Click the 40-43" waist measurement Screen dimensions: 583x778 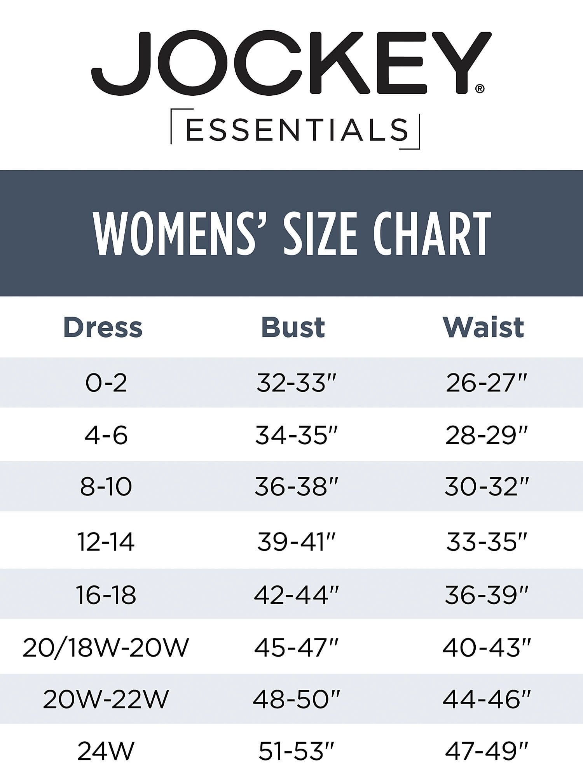pos(487,648)
